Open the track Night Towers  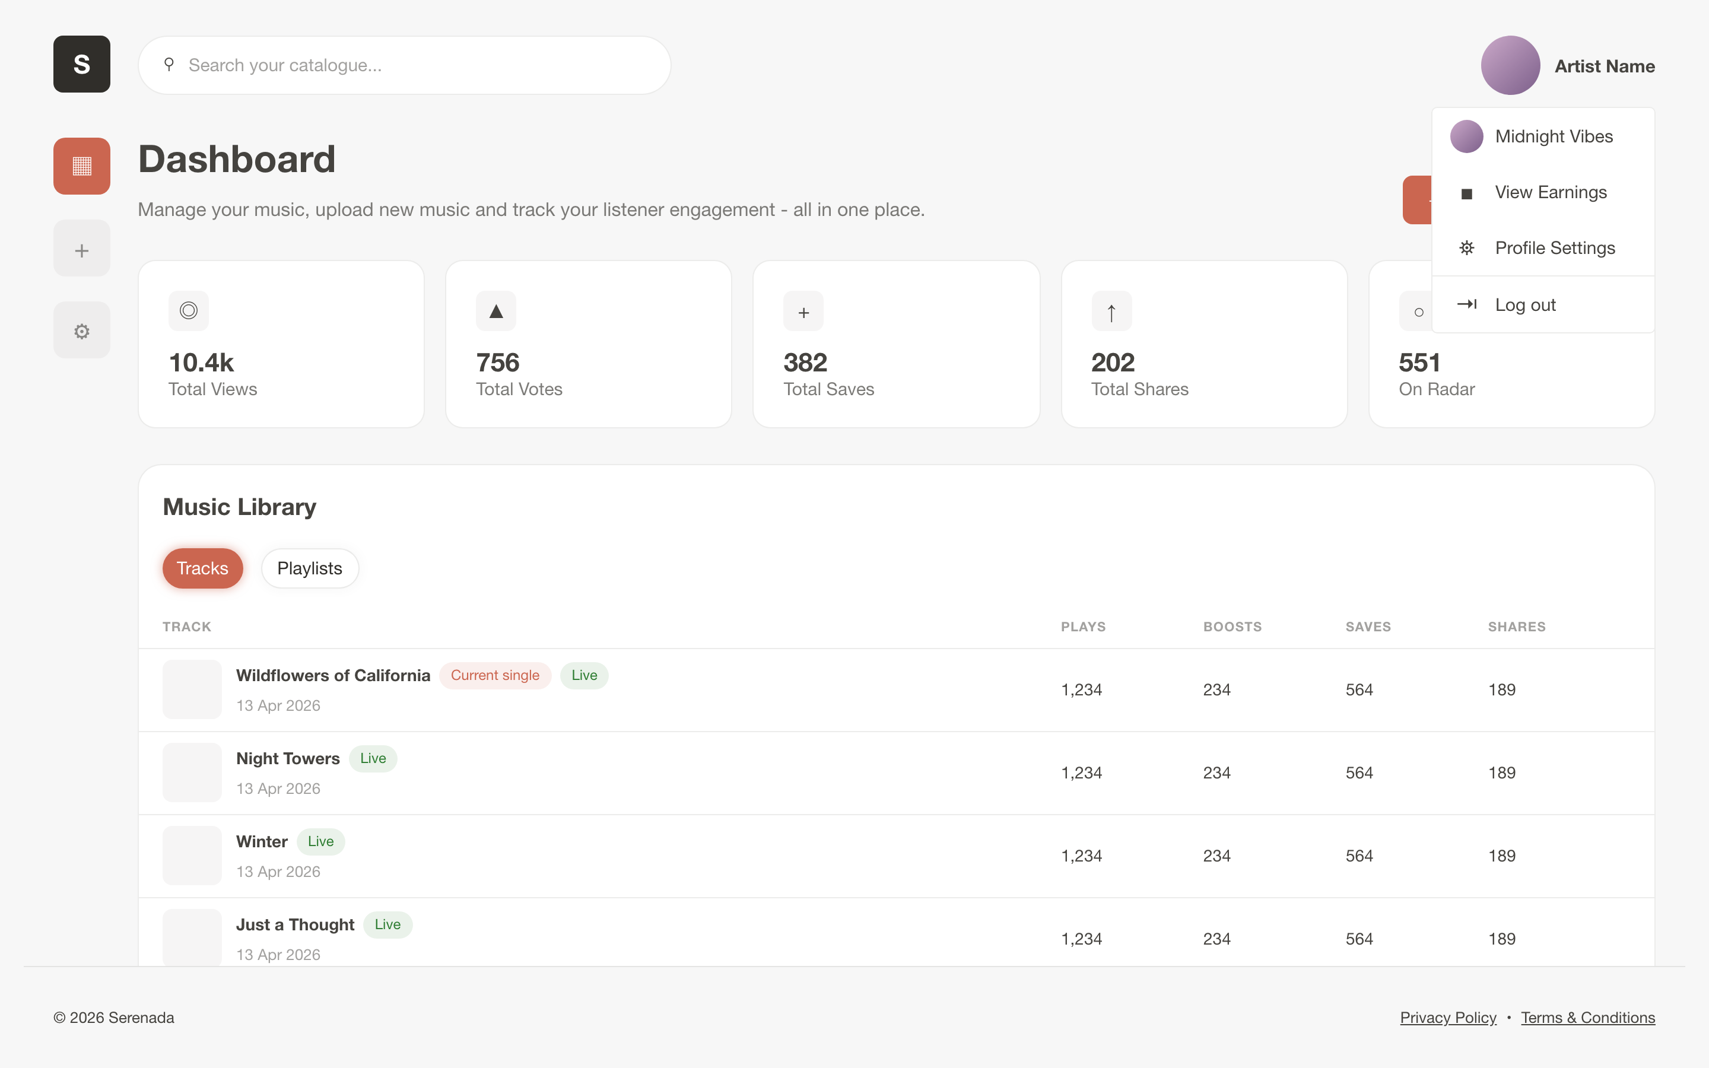pyautogui.click(x=288, y=759)
